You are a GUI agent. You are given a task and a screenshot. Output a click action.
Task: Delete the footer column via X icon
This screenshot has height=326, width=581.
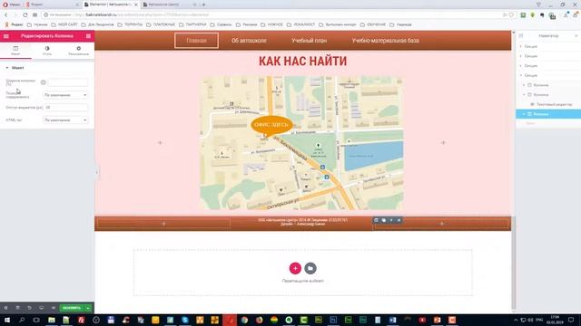tap(399, 220)
